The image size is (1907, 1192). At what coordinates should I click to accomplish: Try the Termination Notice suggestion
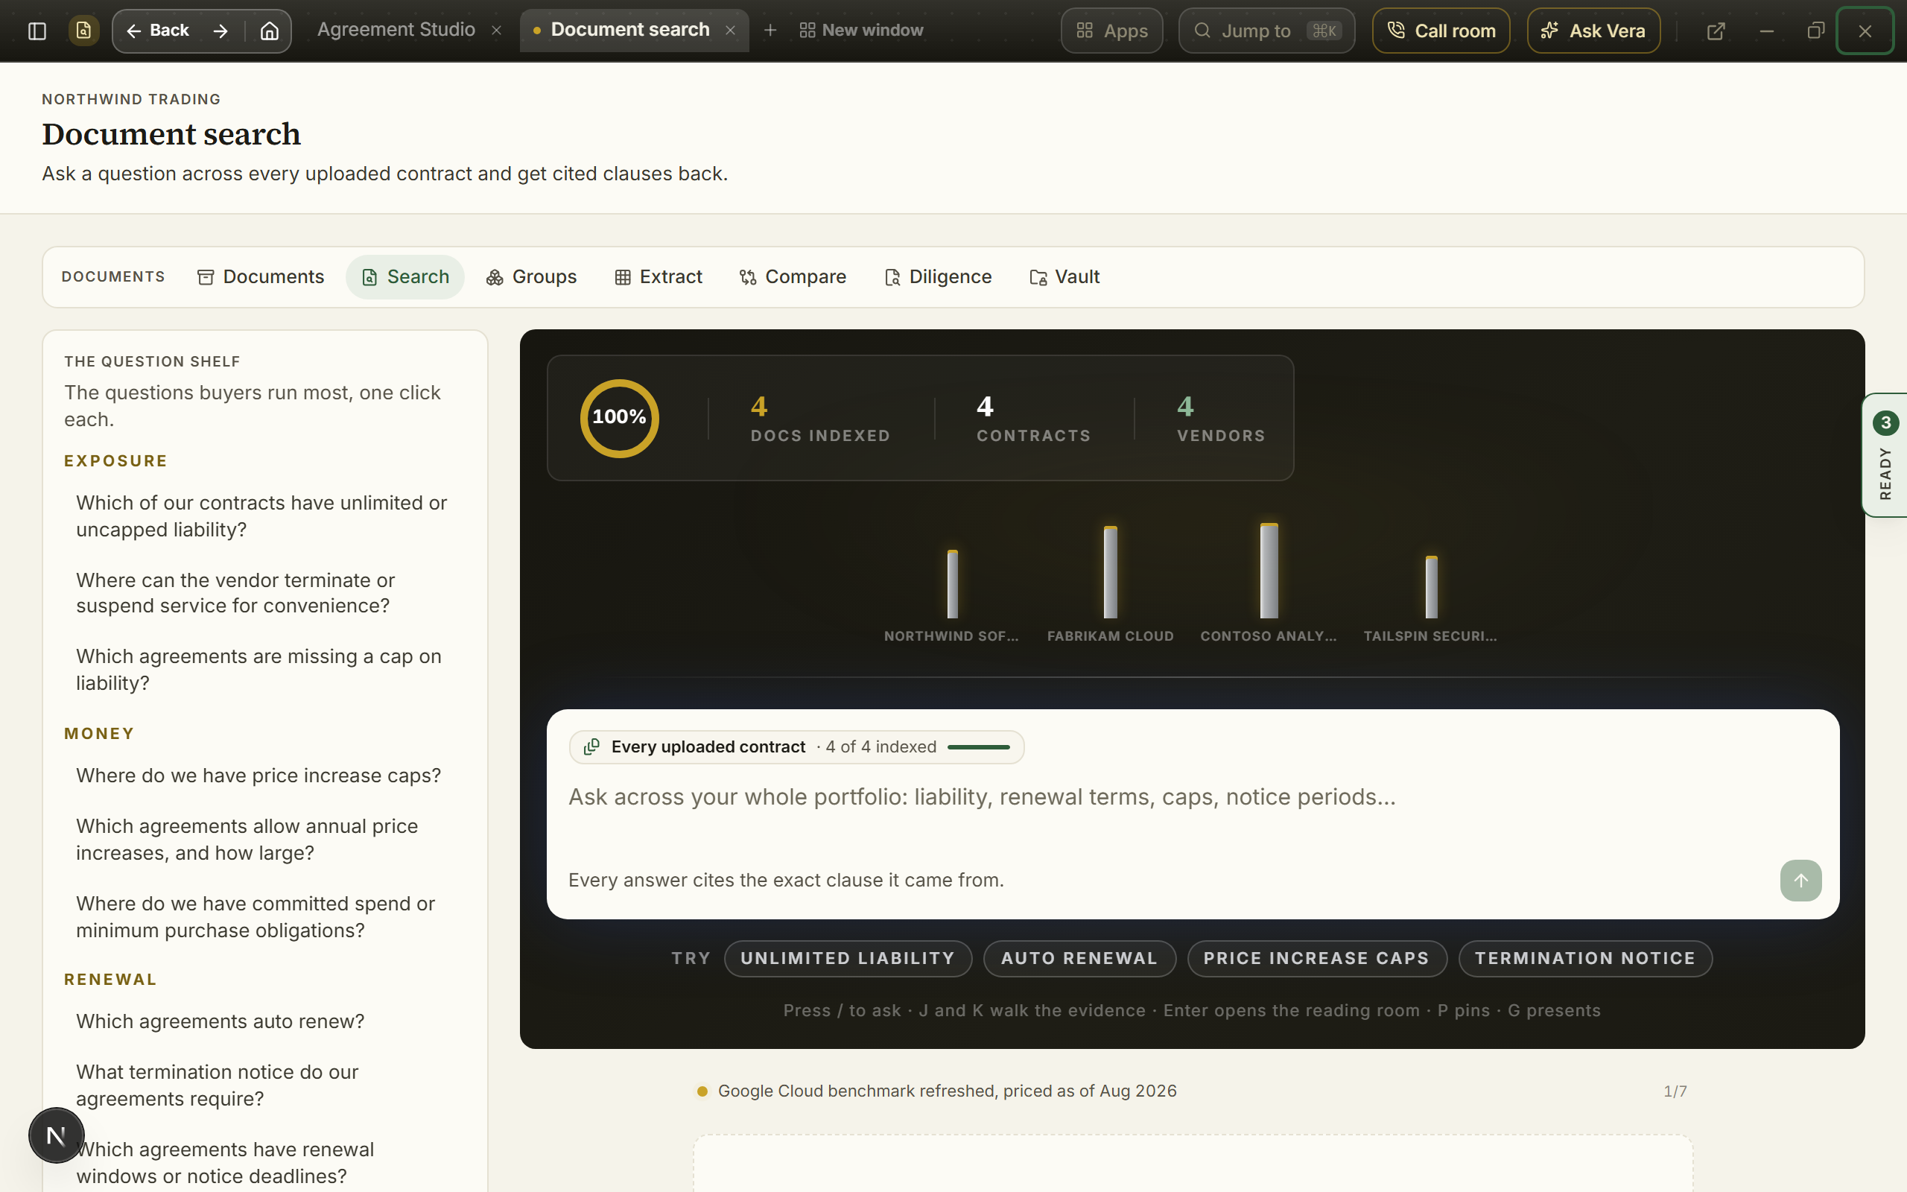tap(1585, 959)
